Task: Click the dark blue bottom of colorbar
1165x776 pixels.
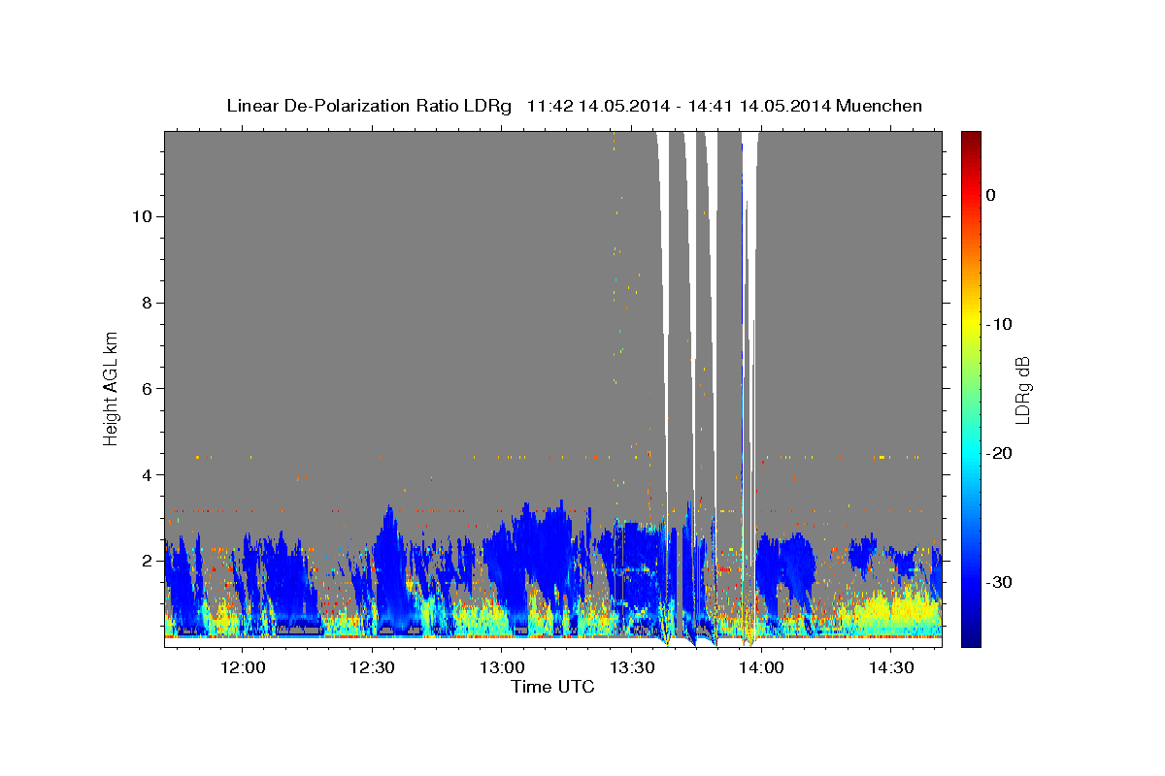Action: click(x=971, y=638)
